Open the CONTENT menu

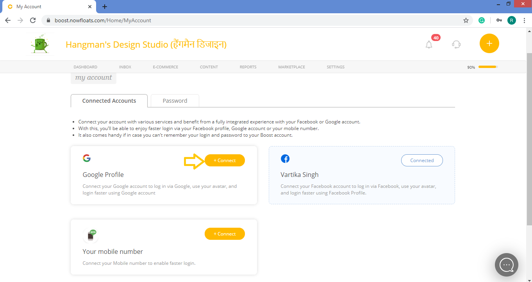209,67
